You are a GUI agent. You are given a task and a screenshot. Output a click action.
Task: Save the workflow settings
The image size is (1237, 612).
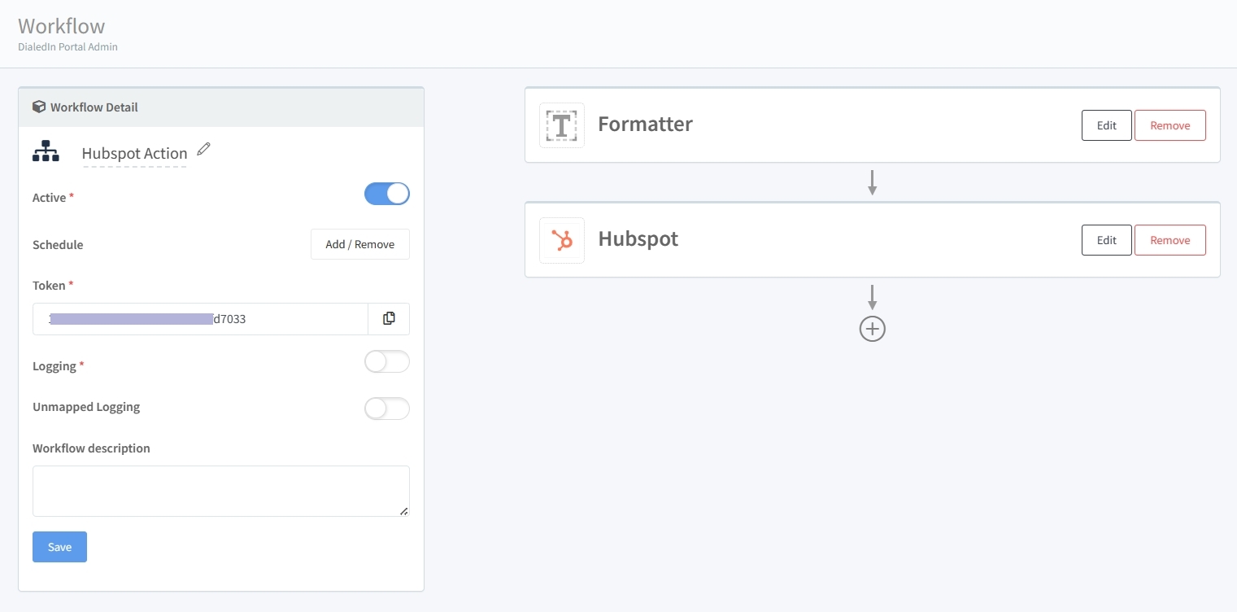(x=59, y=546)
